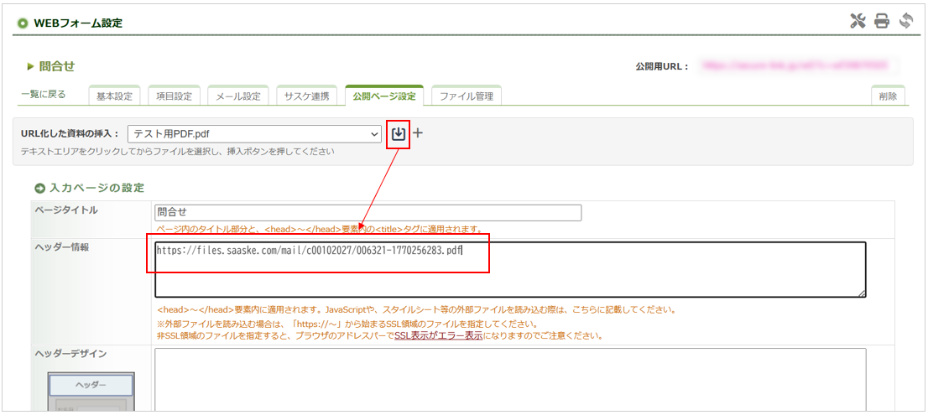Image resolution: width=928 pixels, height=415 pixels.
Task: Click the printer icon
Action: tap(881, 22)
